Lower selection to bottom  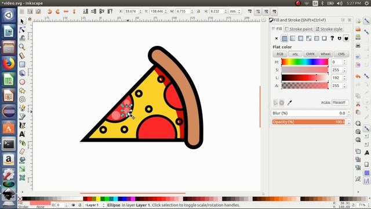(85, 12)
